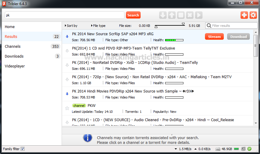Click the grayed stop square toolbar icon
Image resolution: width=260 pixels, height=154 pixels.
pos(181,15)
